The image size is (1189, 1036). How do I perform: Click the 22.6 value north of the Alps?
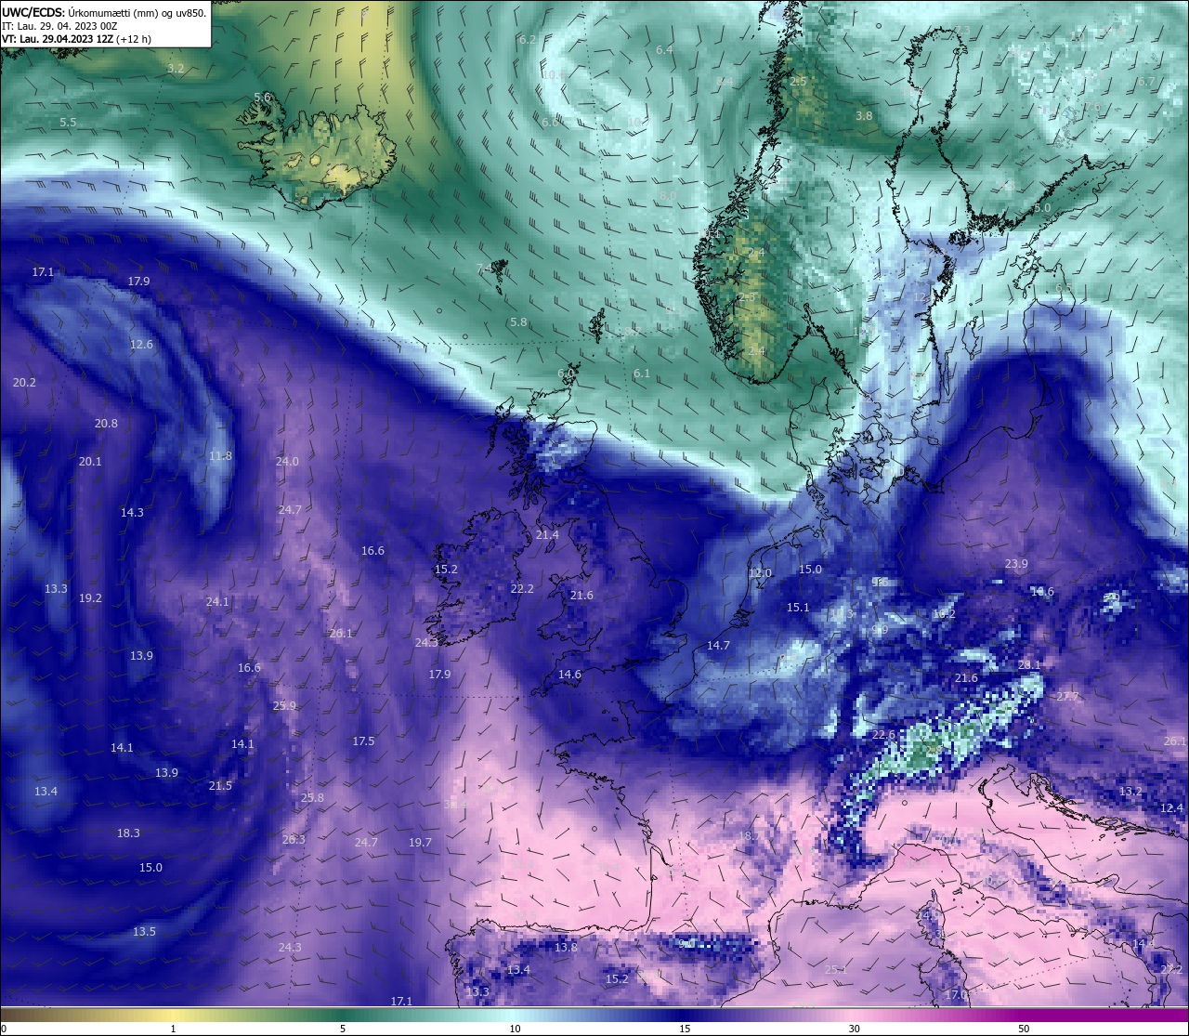[883, 734]
